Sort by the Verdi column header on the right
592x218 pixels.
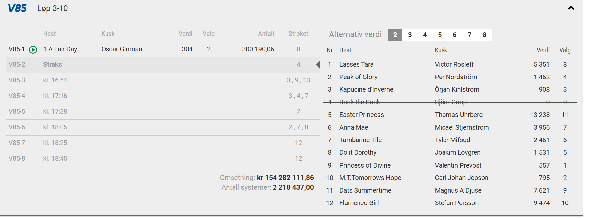(543, 50)
